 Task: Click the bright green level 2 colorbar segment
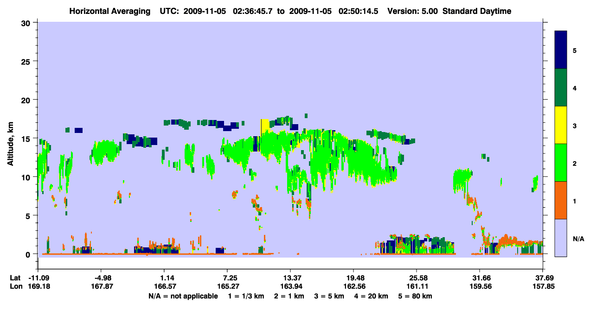[561, 163]
